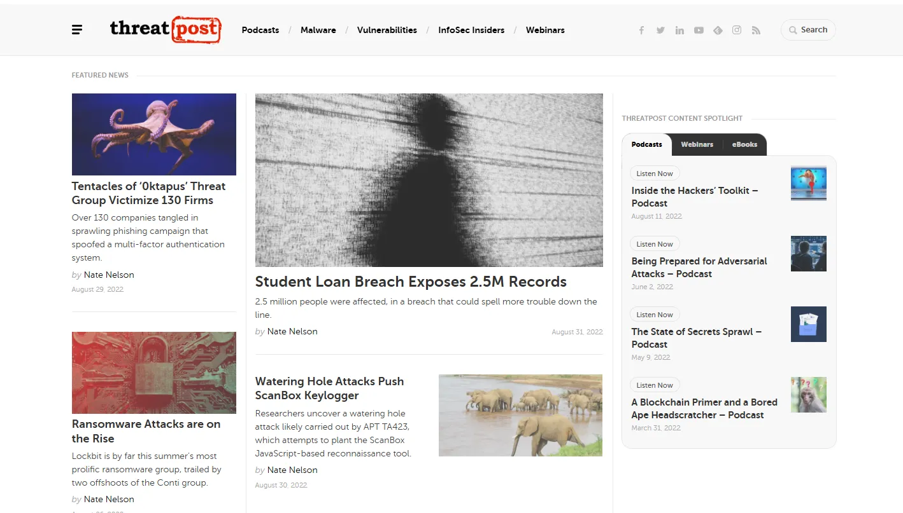The width and height of the screenshot is (903, 513).
Task: Click 'THREATPOST CONTENT SPOTLIGHT' heading
Action: click(x=682, y=118)
